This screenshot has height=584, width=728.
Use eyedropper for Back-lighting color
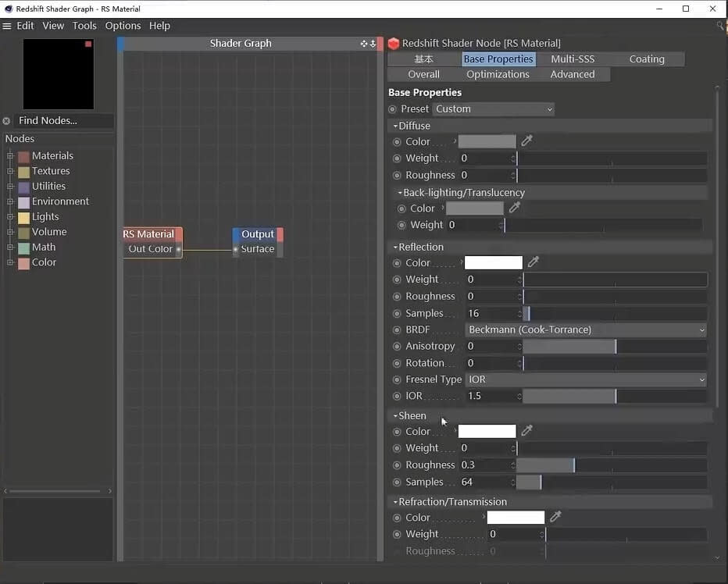click(514, 208)
